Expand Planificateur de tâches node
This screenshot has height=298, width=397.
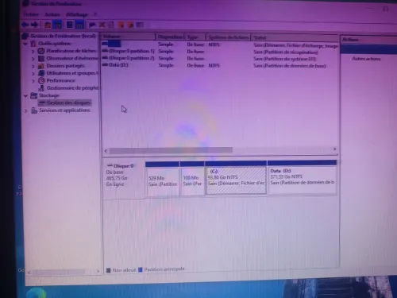tap(33, 51)
